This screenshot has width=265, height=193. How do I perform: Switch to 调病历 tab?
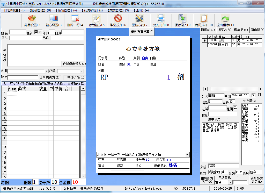pos(241,30)
